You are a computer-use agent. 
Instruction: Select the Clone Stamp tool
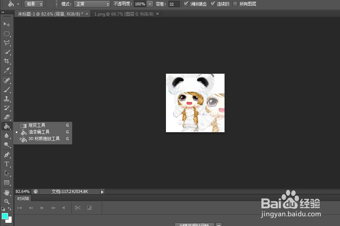click(x=7, y=99)
